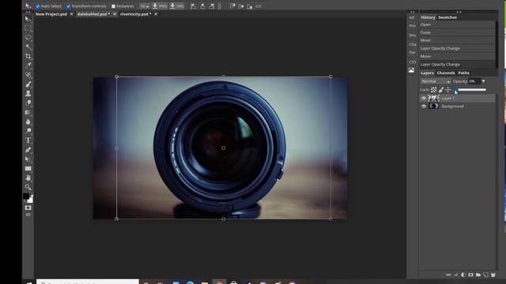Select the Background layer thumbnail
The height and width of the screenshot is (284, 506).
tap(433, 106)
